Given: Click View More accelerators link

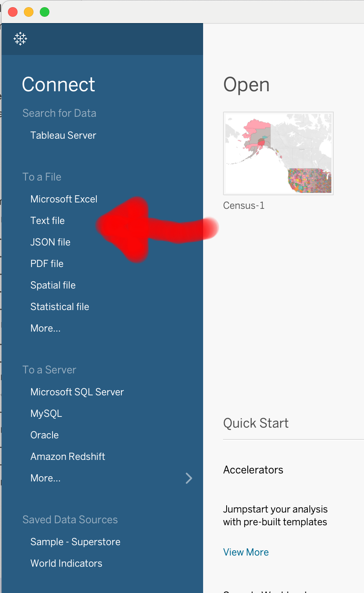Looking at the screenshot, I should [x=246, y=552].
